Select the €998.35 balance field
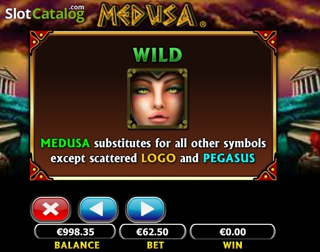Viewport: 320px width, 252px height. [75, 232]
